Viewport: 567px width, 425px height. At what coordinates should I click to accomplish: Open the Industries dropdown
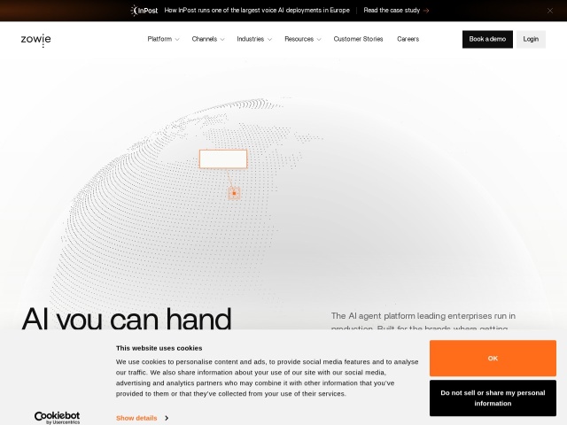(254, 39)
